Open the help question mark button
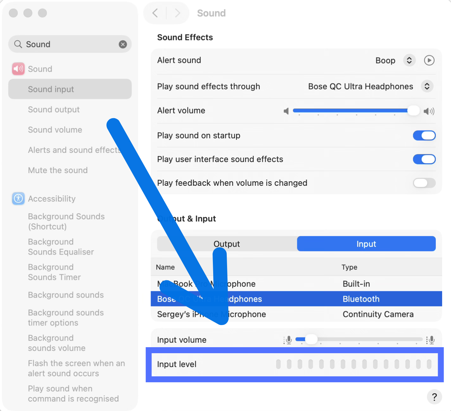451x411 pixels. (x=434, y=396)
